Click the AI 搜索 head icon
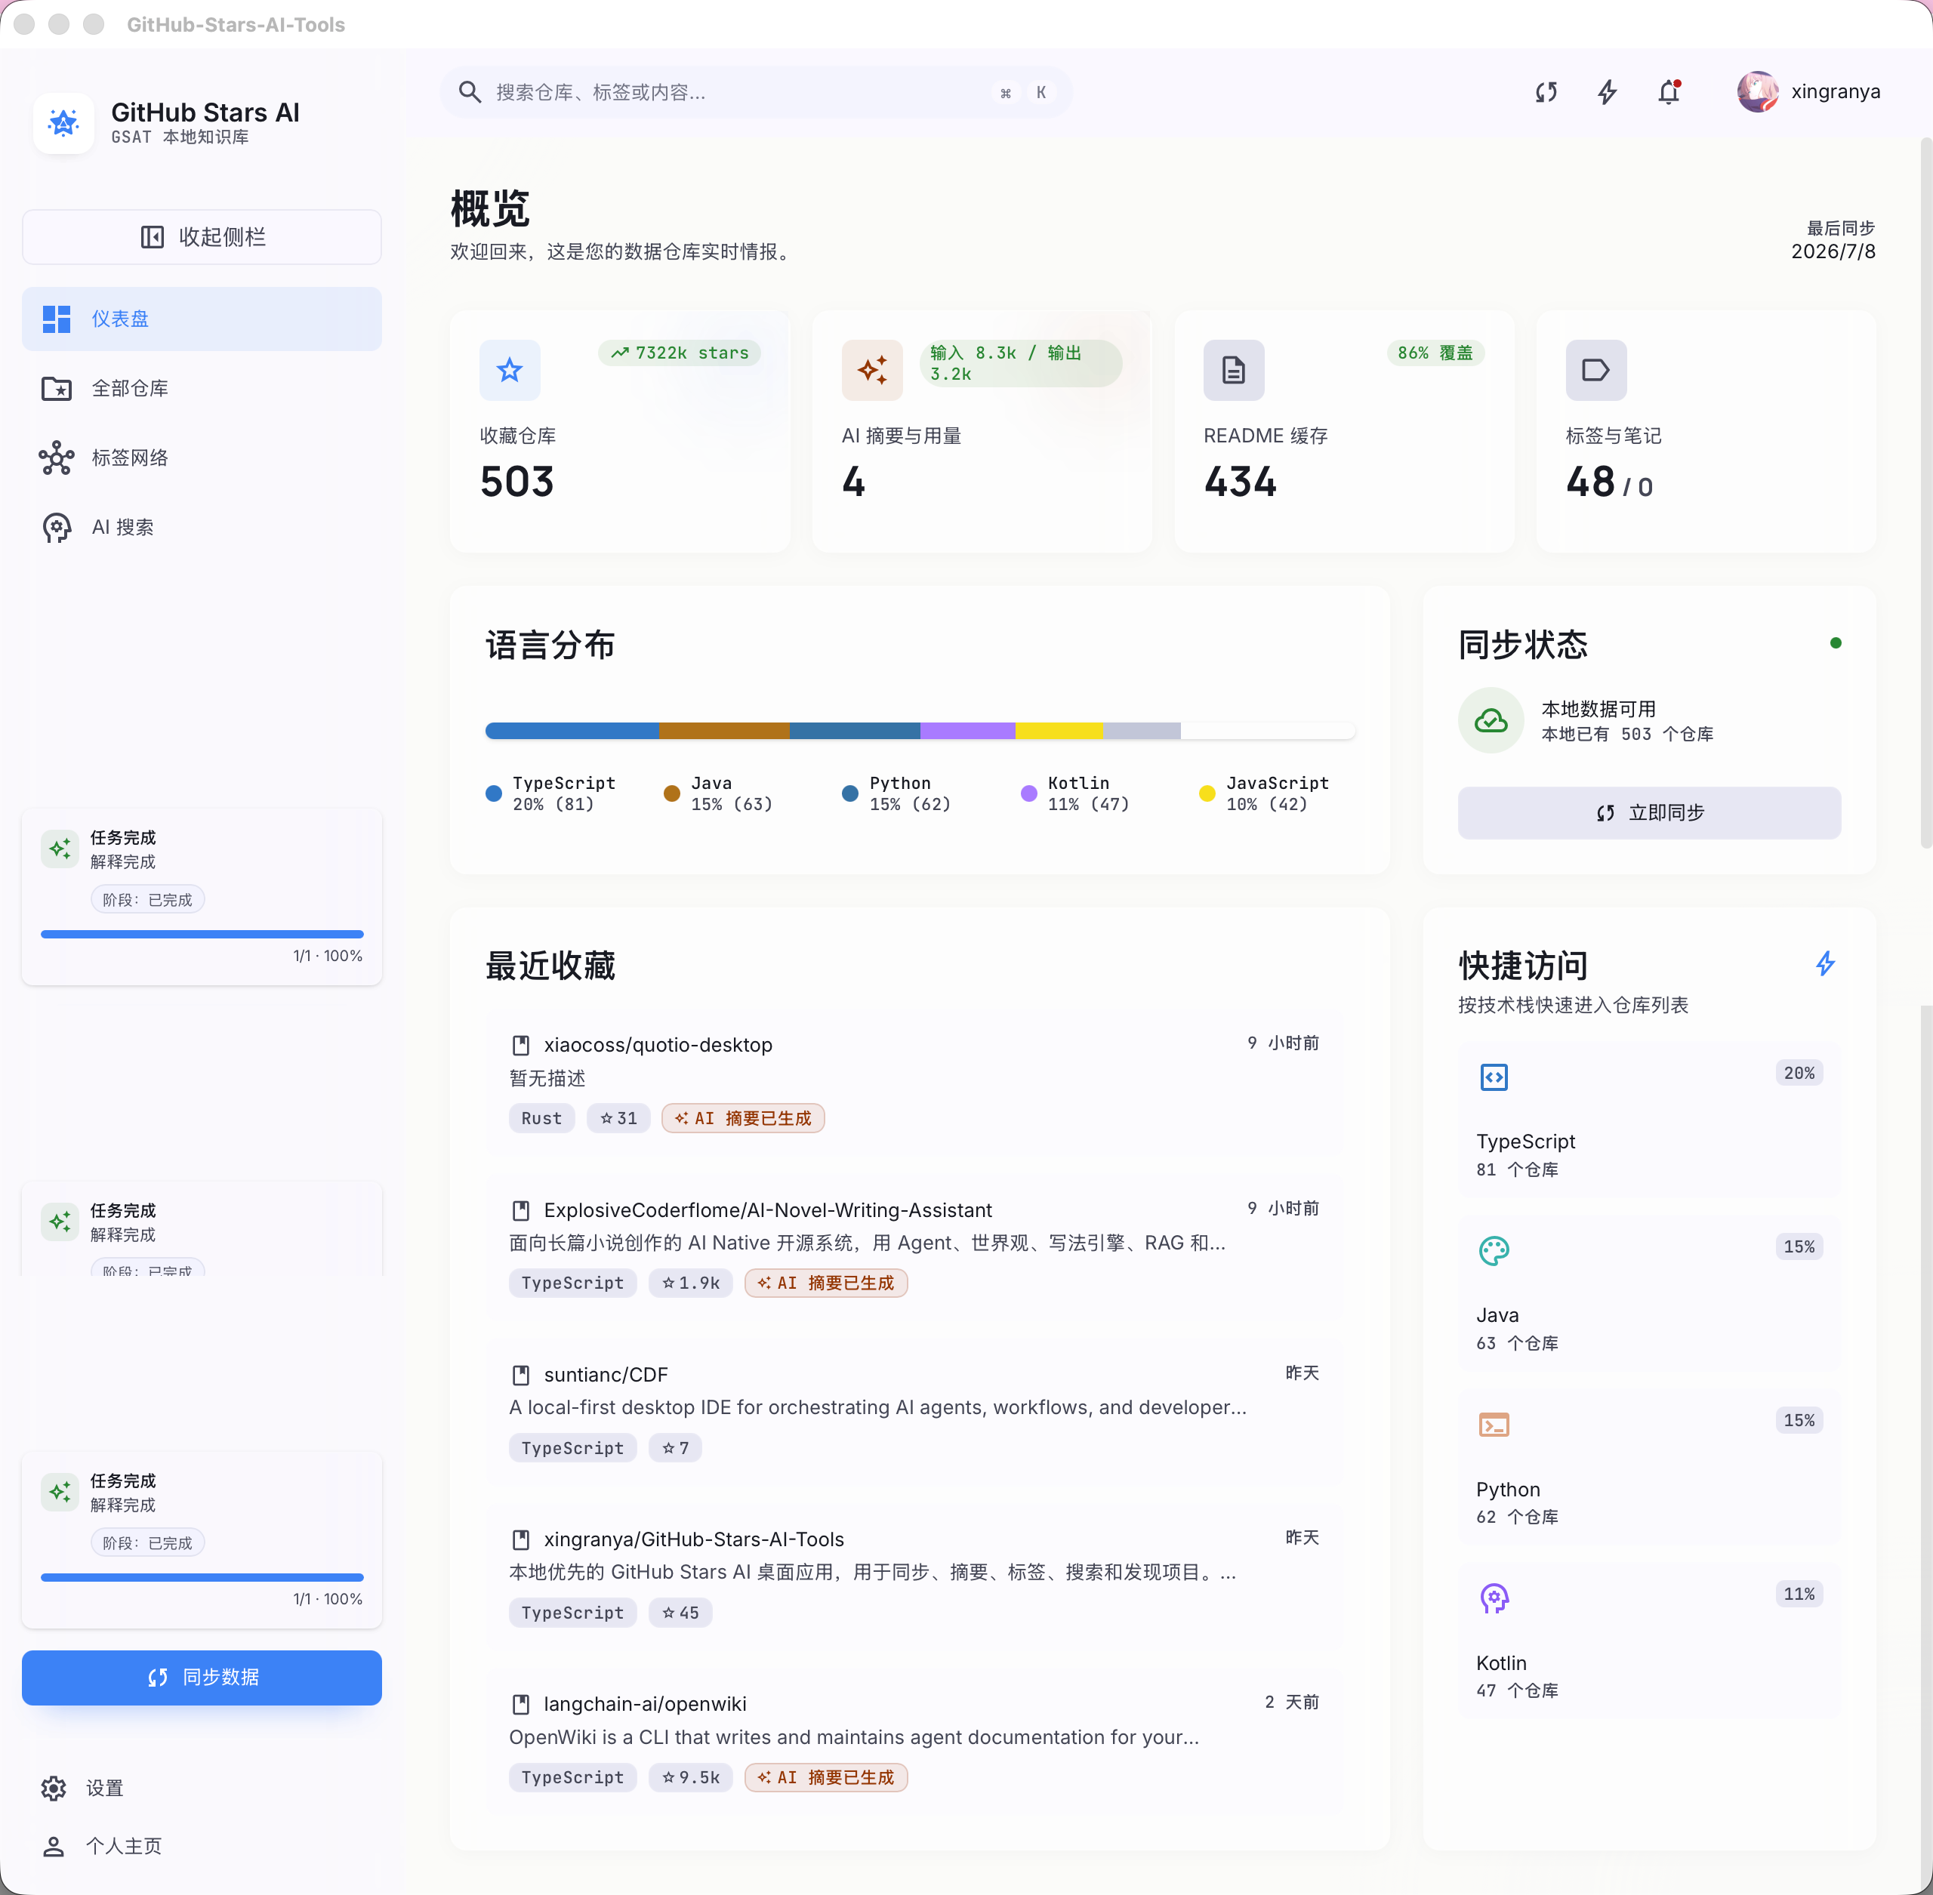This screenshot has width=1933, height=1895. click(x=57, y=528)
